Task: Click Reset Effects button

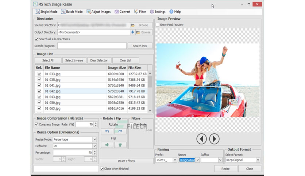Action: 126,161
